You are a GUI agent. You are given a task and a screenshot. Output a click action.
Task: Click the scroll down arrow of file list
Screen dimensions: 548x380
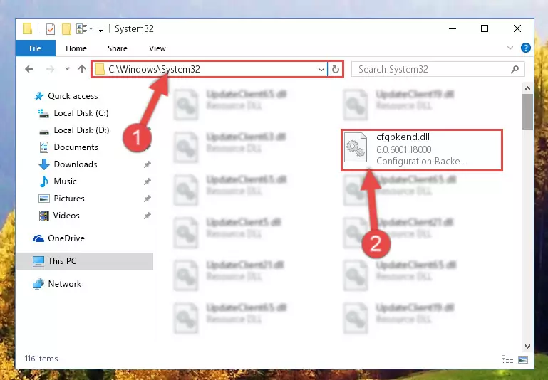[x=527, y=346]
